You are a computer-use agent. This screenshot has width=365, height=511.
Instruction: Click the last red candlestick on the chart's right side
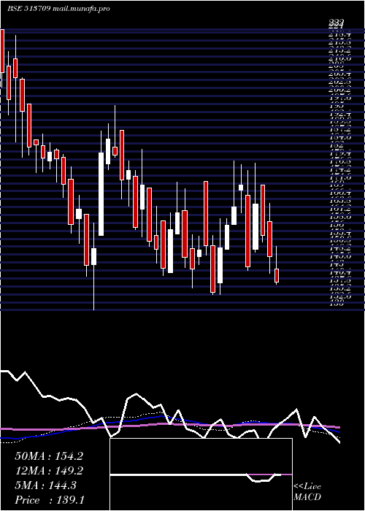[277, 276]
